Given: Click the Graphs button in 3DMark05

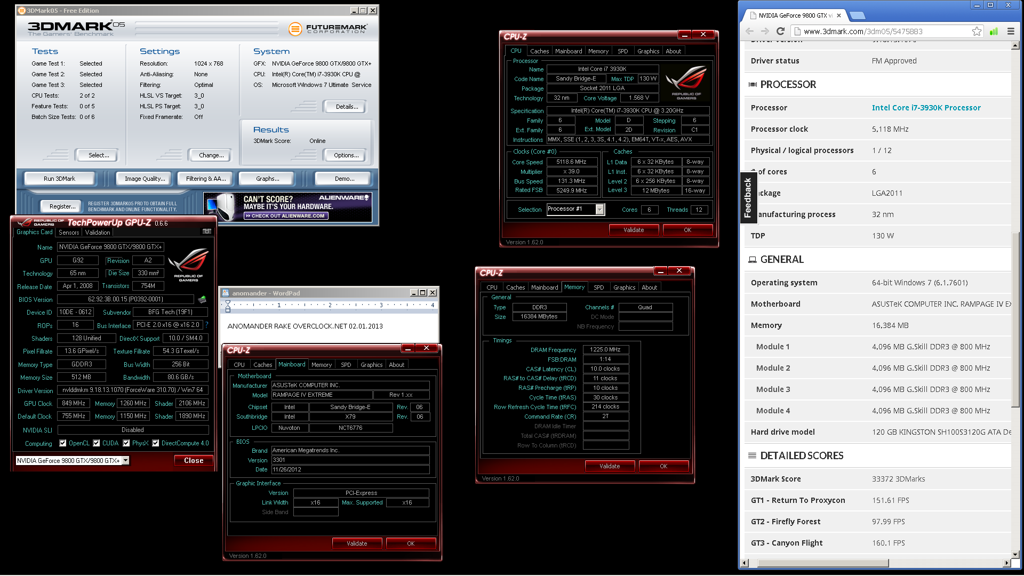Looking at the screenshot, I should click(267, 179).
